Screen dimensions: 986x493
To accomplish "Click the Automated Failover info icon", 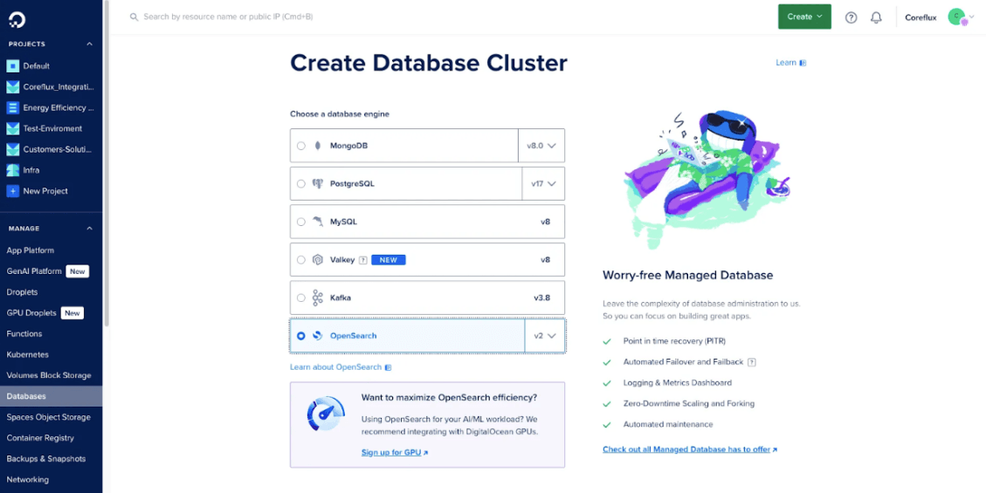I will click(x=751, y=362).
